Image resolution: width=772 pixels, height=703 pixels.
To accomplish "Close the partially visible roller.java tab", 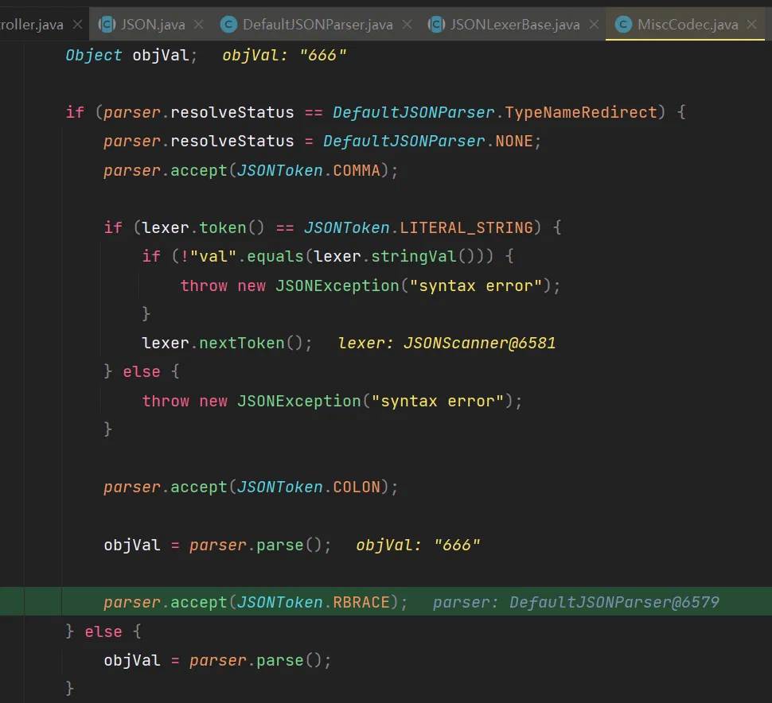I will tap(77, 25).
